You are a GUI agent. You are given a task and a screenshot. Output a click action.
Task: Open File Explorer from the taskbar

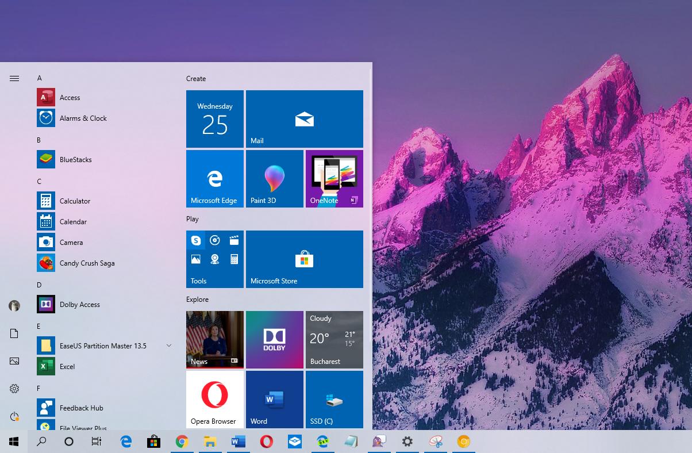pos(210,442)
